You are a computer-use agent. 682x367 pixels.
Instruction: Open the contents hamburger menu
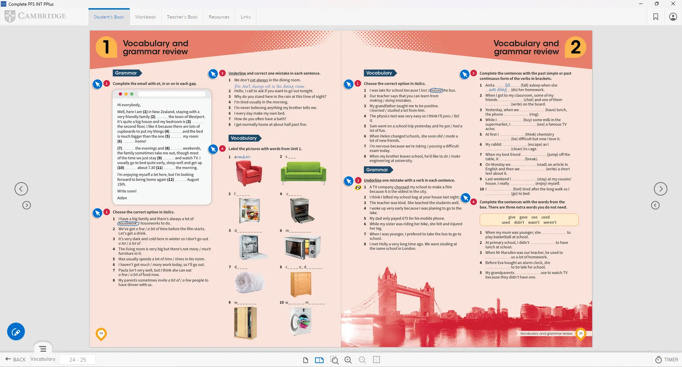(43, 349)
